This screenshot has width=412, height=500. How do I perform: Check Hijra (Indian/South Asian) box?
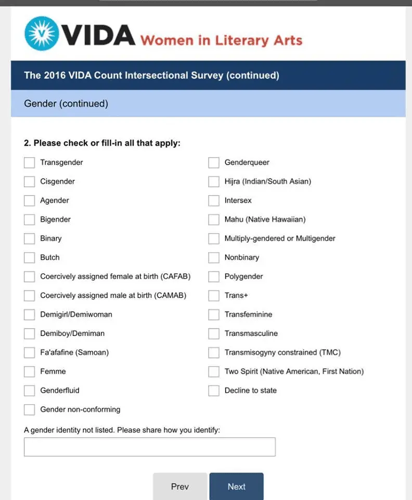(214, 182)
